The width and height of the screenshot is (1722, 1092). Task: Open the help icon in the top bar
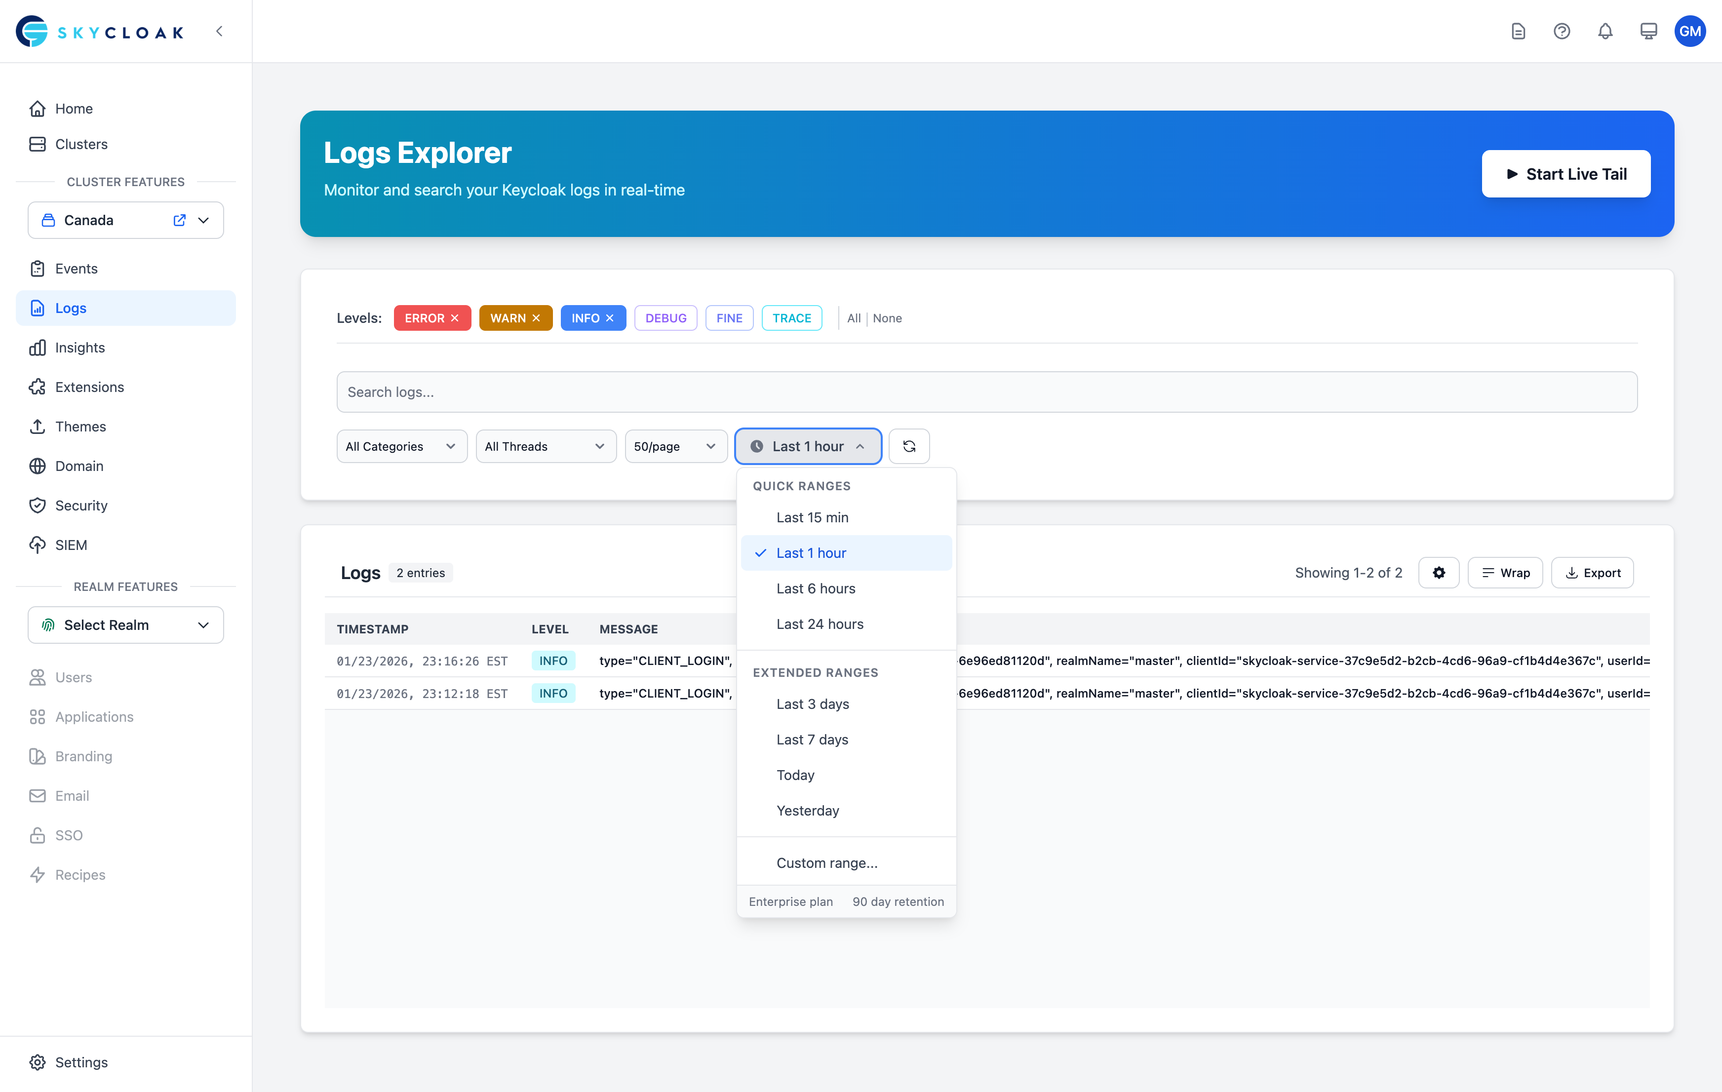[1562, 31]
